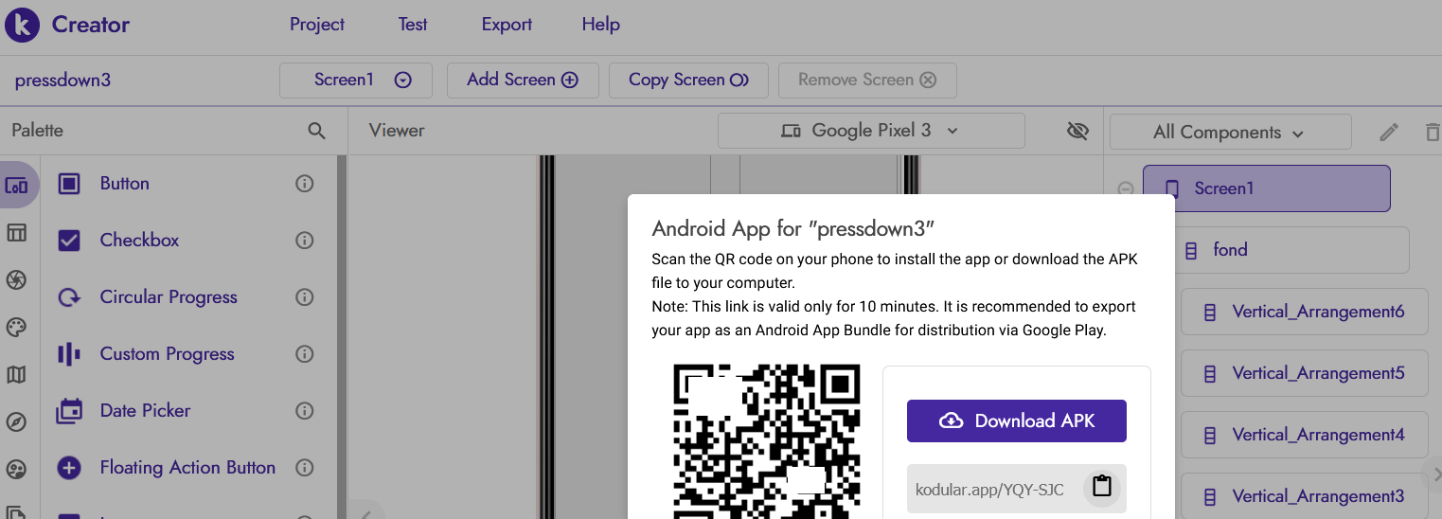Rename component with pencil icon
Image resolution: width=1442 pixels, height=519 pixels.
tap(1388, 133)
